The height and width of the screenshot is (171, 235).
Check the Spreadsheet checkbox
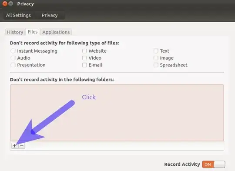click(156, 65)
